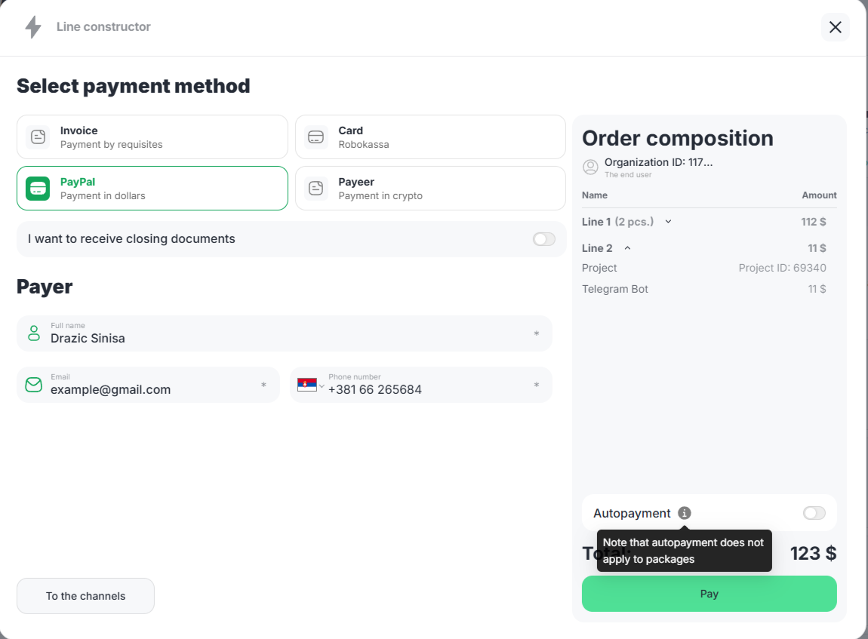Click the green PayPal card icon
Image resolution: width=868 pixels, height=639 pixels.
point(38,188)
